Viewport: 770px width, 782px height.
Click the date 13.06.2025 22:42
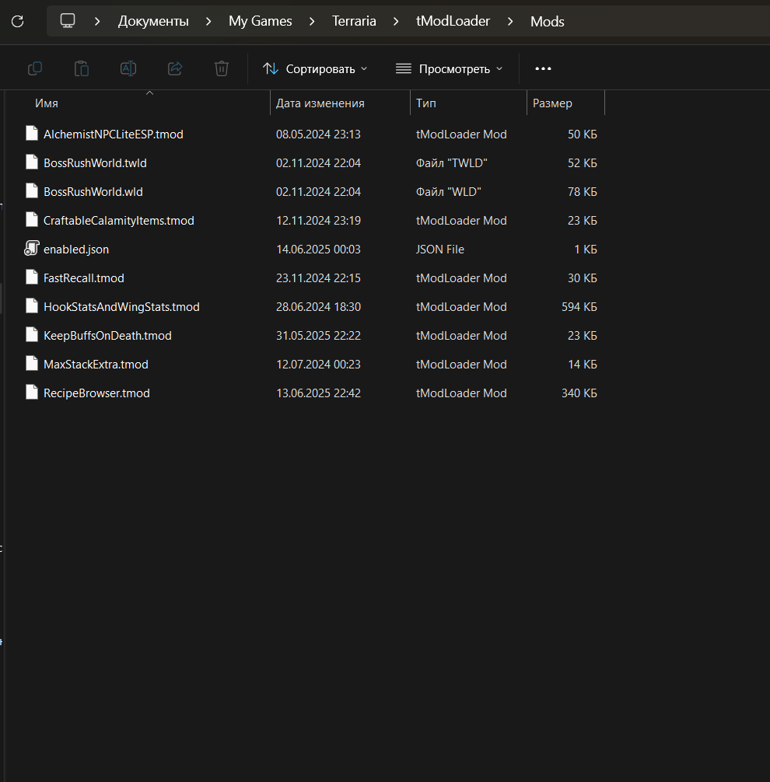click(318, 393)
